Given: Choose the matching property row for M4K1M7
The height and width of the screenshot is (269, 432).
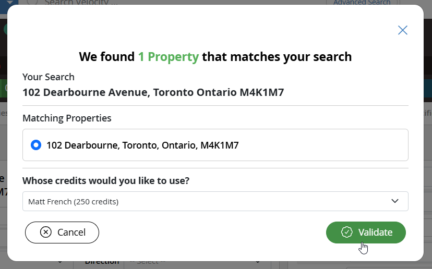Looking at the screenshot, I should tap(215, 145).
